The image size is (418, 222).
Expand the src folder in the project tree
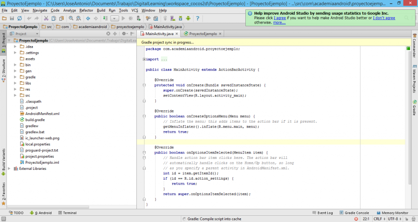pyautogui.click(x=15, y=95)
